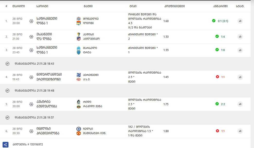
Task: Click the green check result 1:4
Action: (217, 36)
